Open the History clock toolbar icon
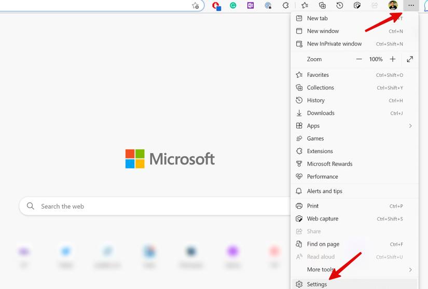Viewport: 428px width, 289px height. point(339,6)
